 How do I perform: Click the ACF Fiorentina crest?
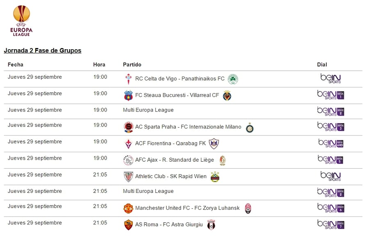point(128,144)
